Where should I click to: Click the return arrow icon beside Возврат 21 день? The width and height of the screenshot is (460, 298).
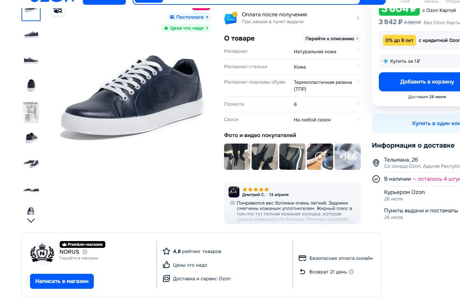click(302, 272)
